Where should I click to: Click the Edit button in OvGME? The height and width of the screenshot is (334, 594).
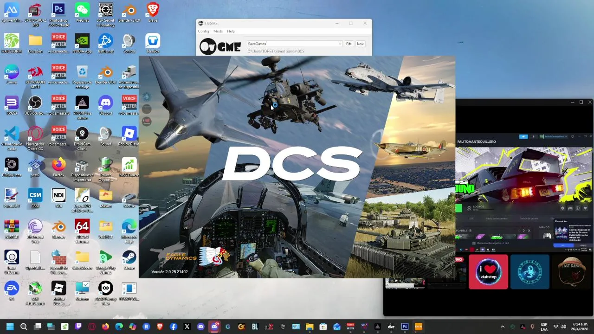point(349,44)
